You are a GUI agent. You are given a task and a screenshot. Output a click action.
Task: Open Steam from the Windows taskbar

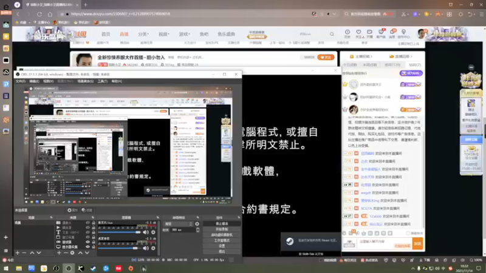pyautogui.click(x=94, y=268)
